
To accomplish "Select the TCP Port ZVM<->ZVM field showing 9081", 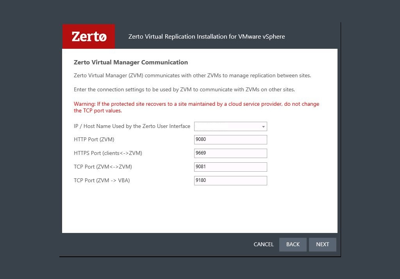I will pyautogui.click(x=230, y=167).
